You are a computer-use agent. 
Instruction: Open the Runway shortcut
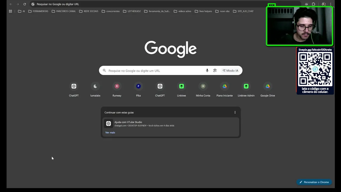(117, 90)
